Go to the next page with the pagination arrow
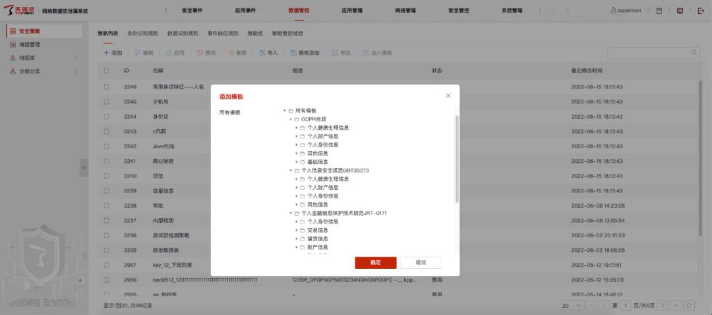The image size is (712, 315). coord(663,306)
